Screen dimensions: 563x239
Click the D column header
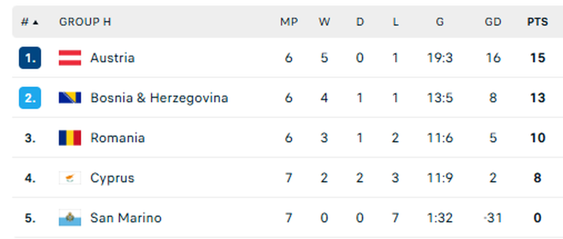360,22
